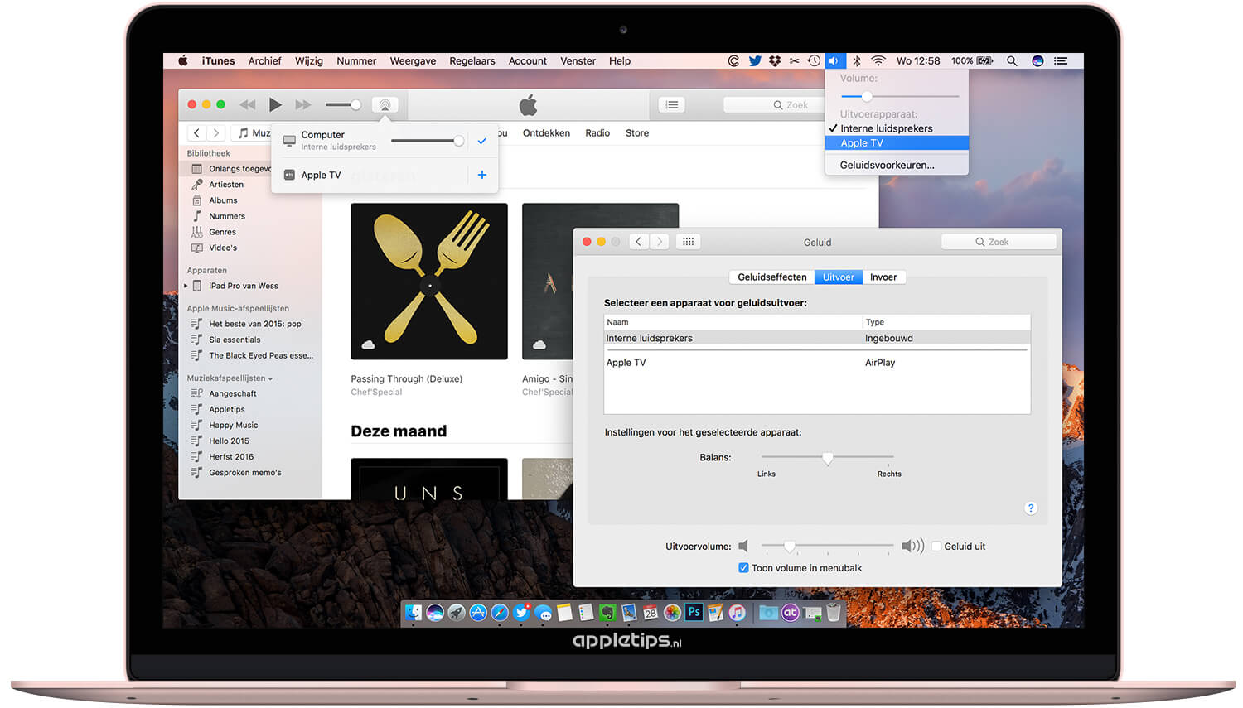Adjust the Computer volume slider in AirPlay popup

tap(428, 141)
